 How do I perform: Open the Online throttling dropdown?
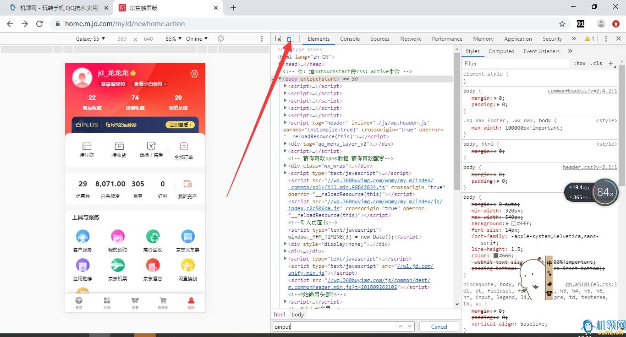(197, 39)
